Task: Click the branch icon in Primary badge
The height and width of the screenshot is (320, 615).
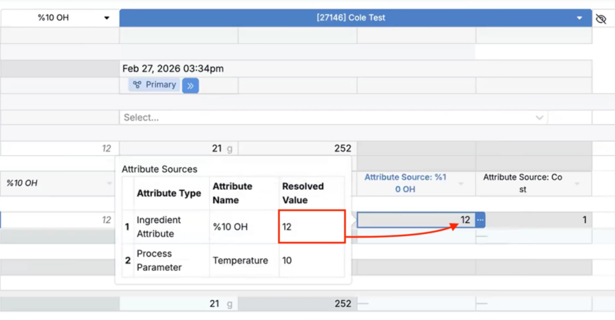Action: tap(137, 85)
